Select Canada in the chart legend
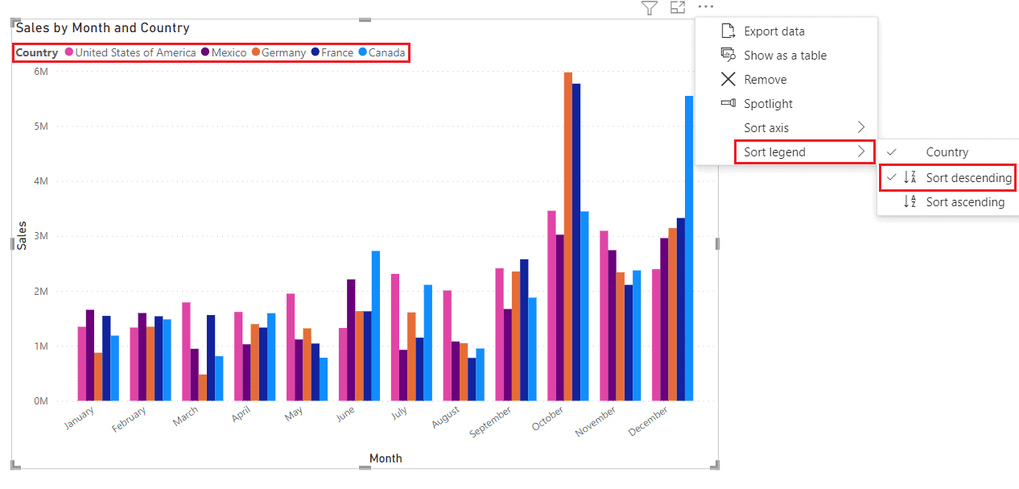This screenshot has height=489, width=1019. pyautogui.click(x=386, y=52)
